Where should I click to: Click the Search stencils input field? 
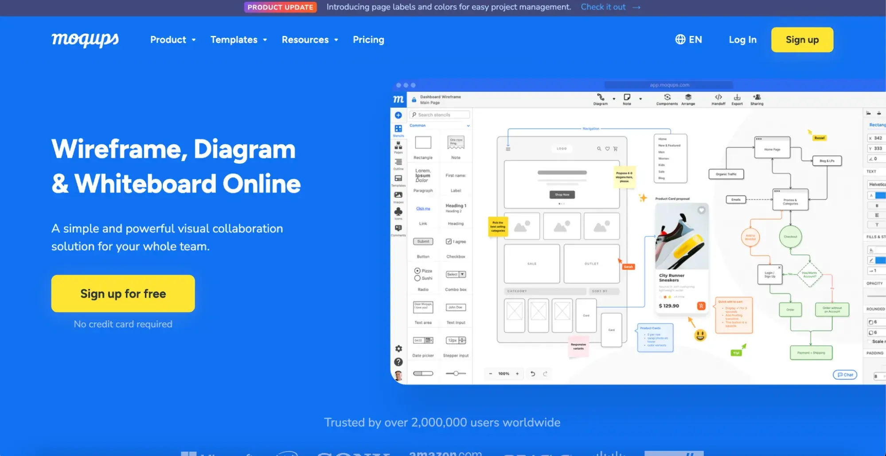point(439,115)
